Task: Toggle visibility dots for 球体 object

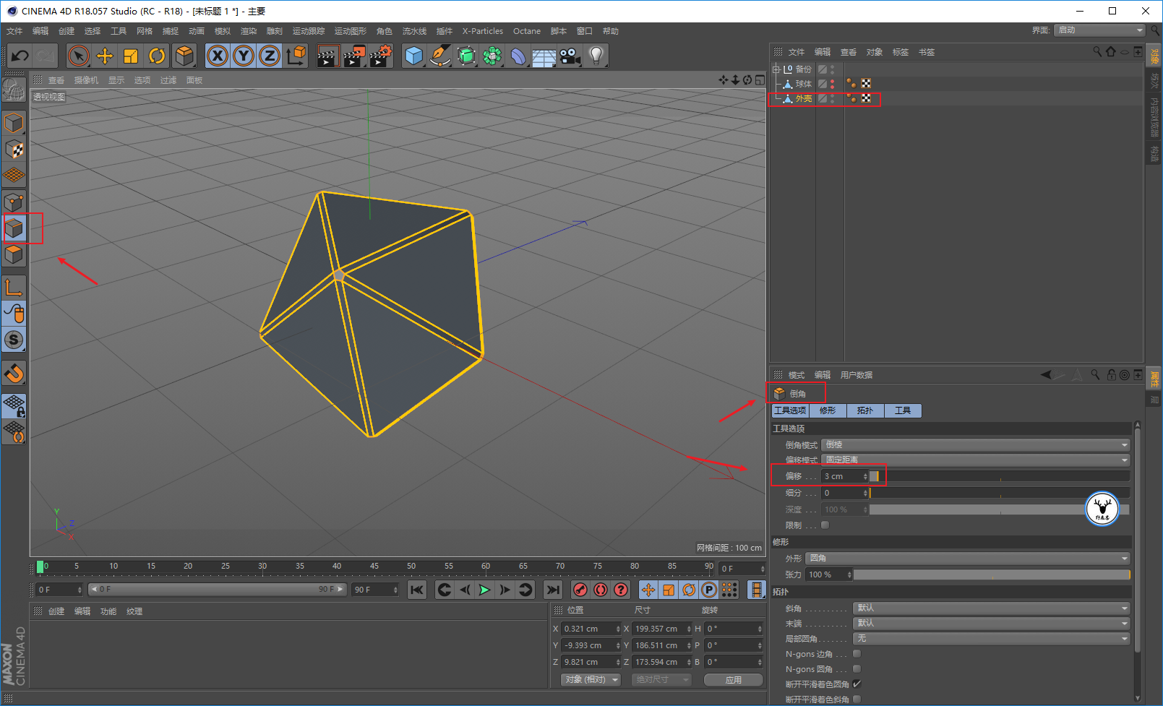Action: point(832,84)
